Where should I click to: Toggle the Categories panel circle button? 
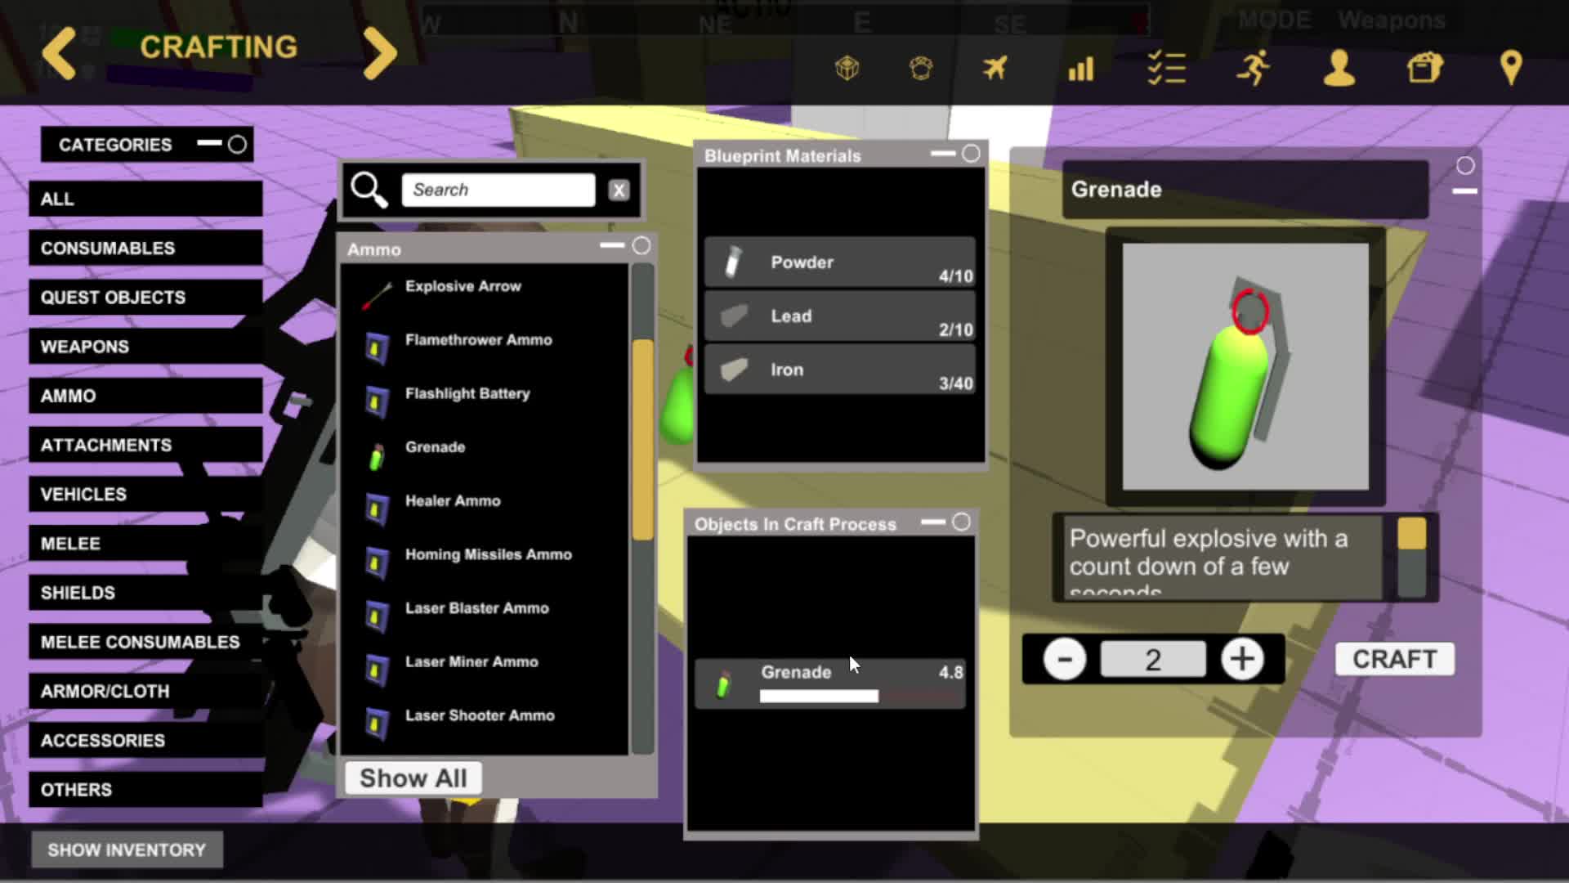click(237, 145)
